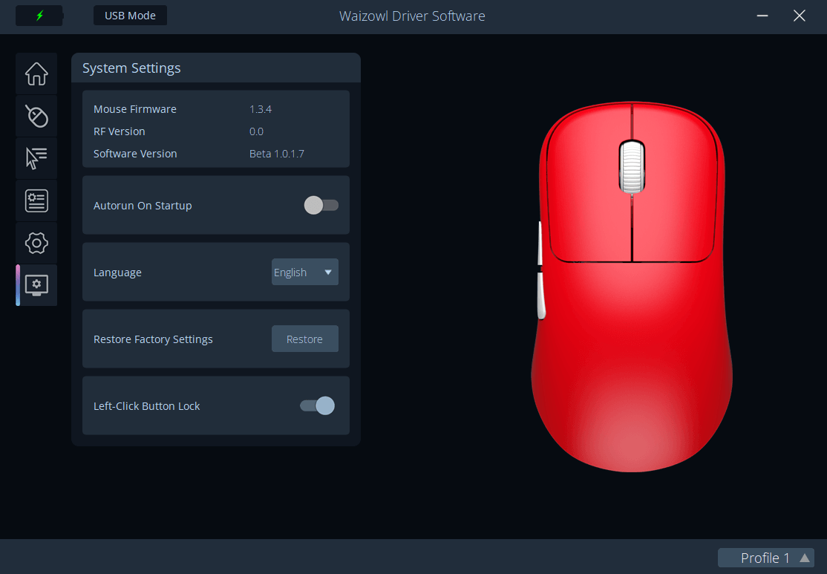Screen dimensions: 827x574
Task: Click Software Version value Beta 1.0.1.7
Action: tap(277, 154)
